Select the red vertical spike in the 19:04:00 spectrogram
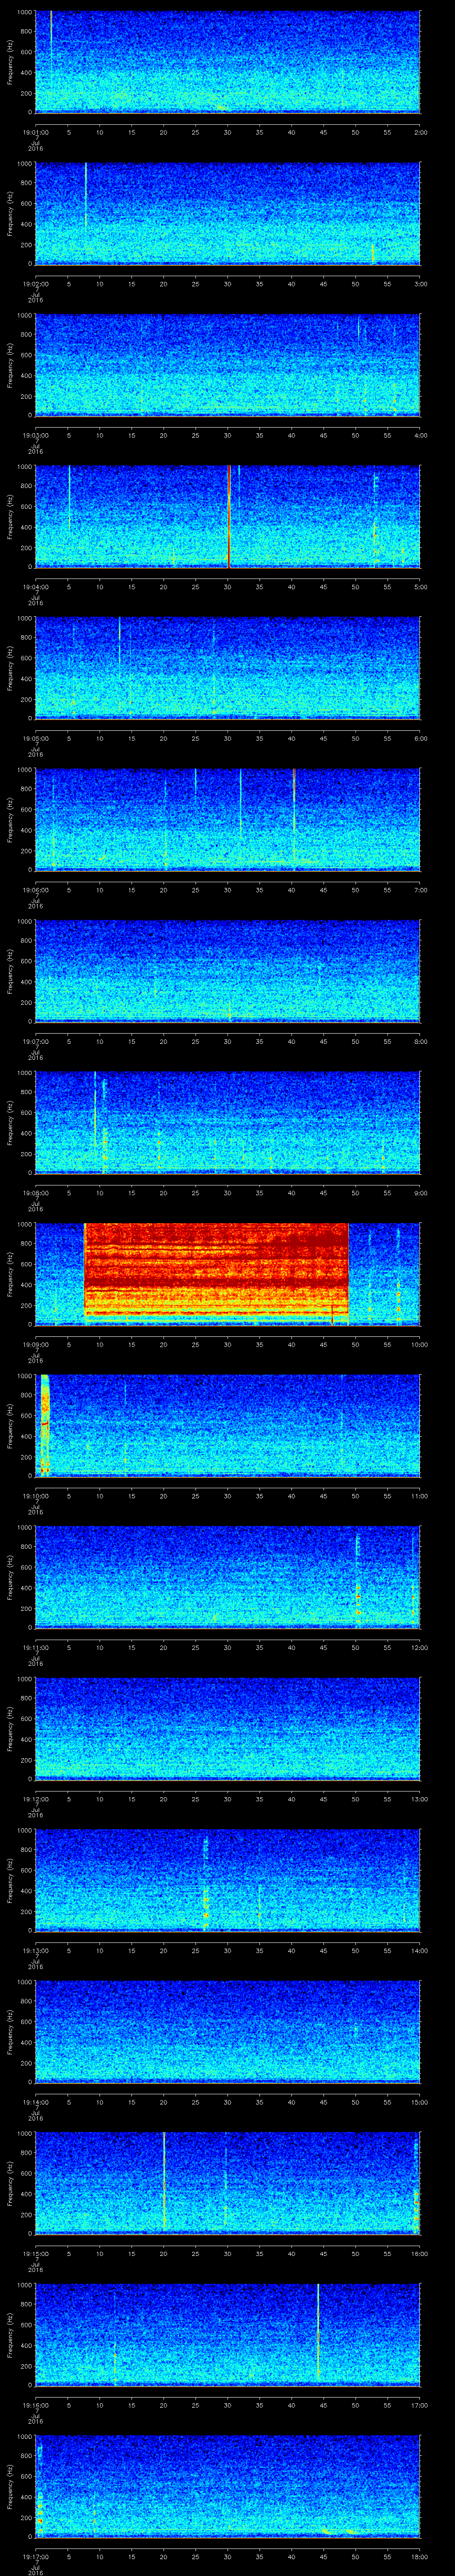The image size is (455, 2576). [x=229, y=516]
